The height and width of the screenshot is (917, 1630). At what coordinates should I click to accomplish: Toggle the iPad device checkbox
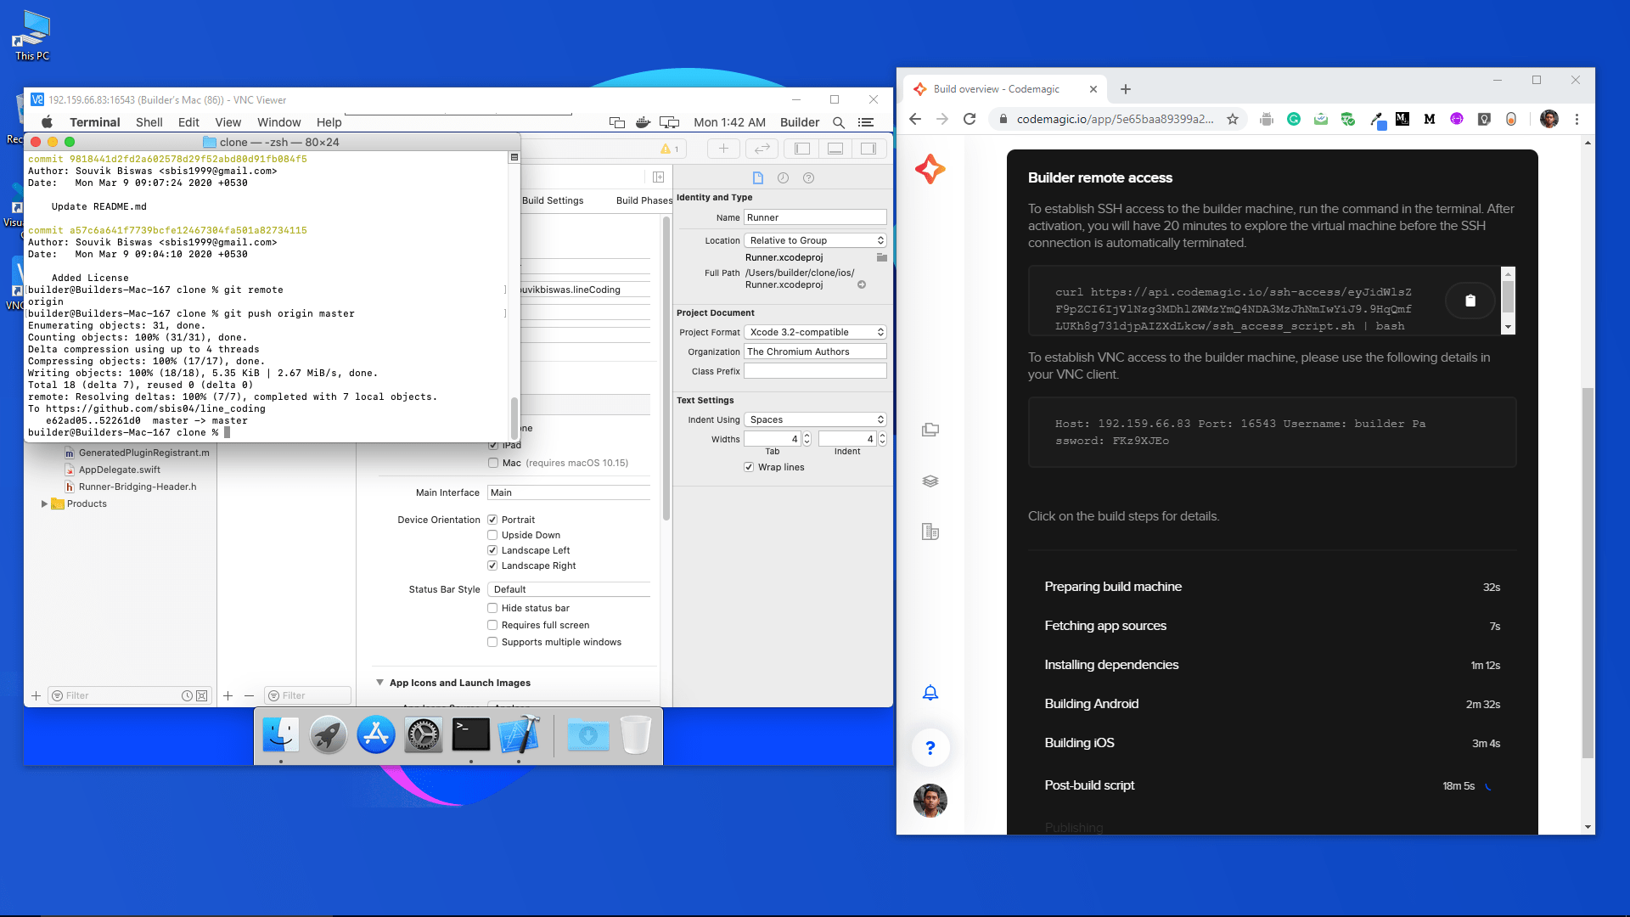(x=493, y=445)
